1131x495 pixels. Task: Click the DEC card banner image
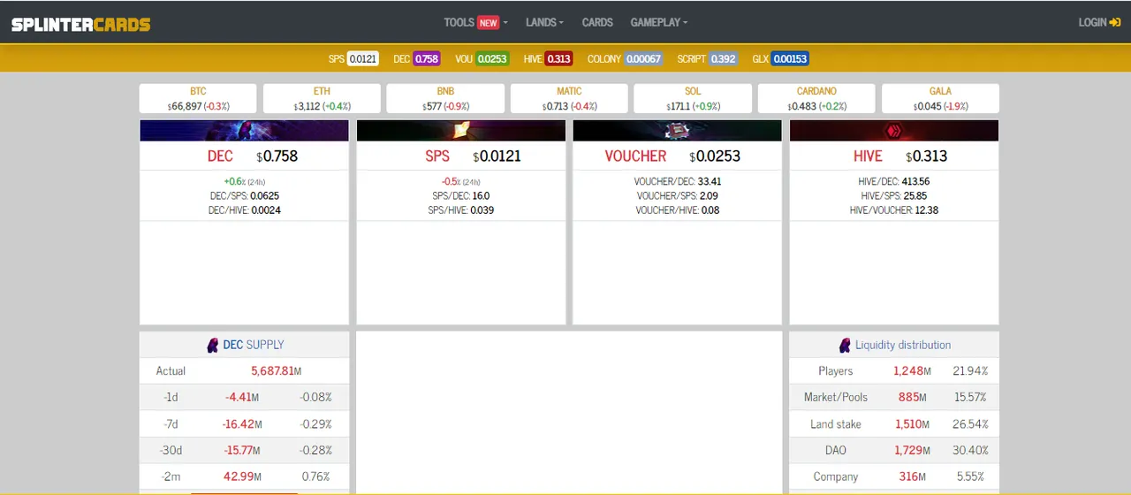point(244,131)
